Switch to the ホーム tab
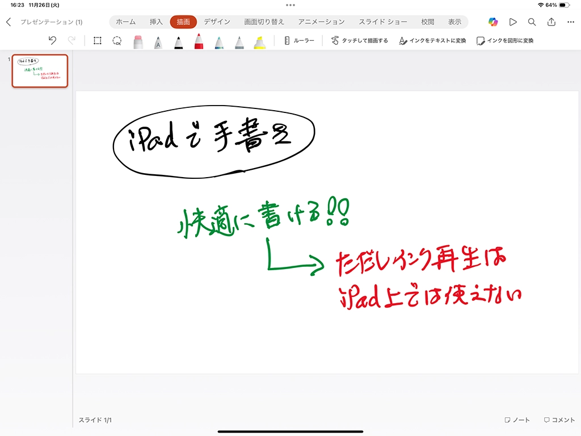The width and height of the screenshot is (581, 436). [x=125, y=22]
